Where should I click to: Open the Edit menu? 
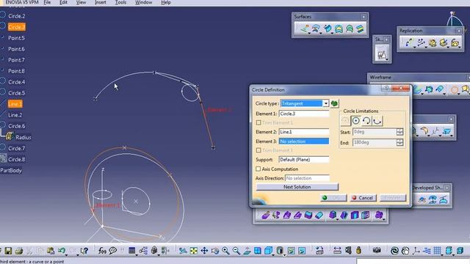click(63, 2)
